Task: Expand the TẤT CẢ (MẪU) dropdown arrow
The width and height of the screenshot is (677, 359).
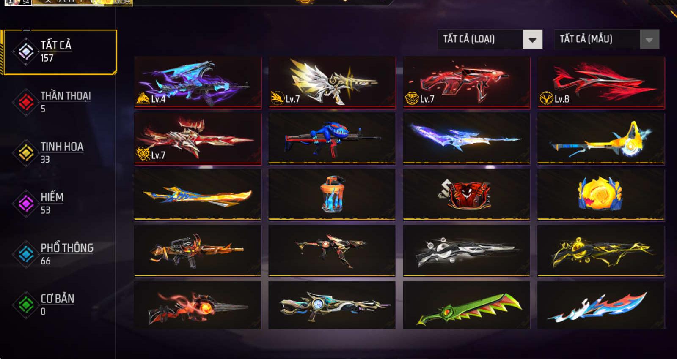Action: 649,39
